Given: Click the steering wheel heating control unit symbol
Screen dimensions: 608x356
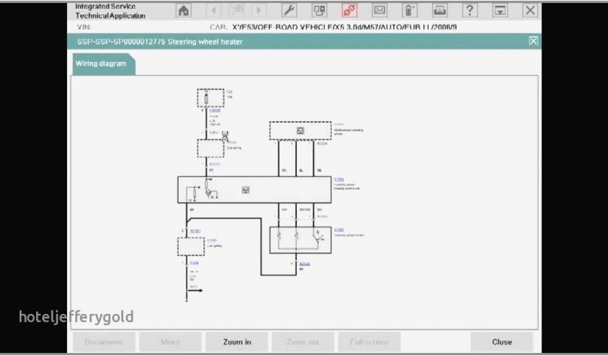Looking at the screenshot, I should pyautogui.click(x=246, y=190).
